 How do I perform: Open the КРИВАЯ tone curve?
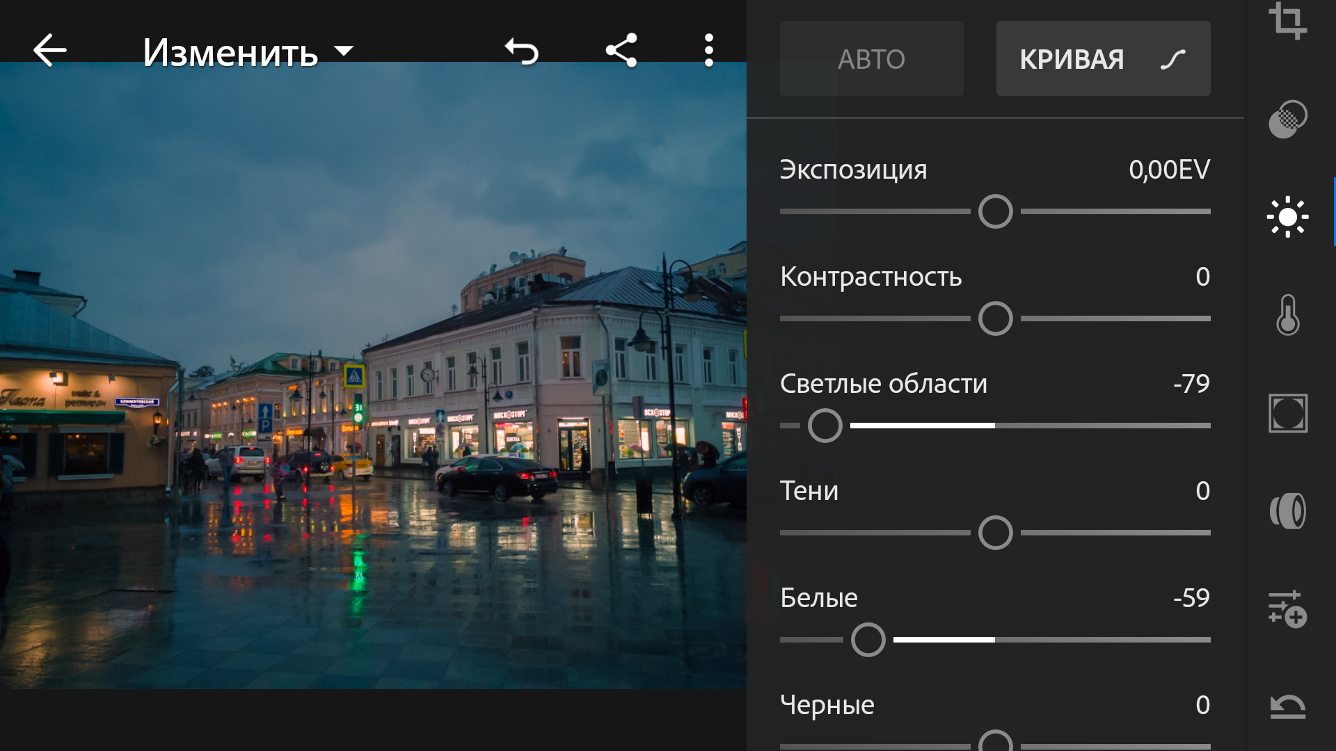[x=1103, y=58]
